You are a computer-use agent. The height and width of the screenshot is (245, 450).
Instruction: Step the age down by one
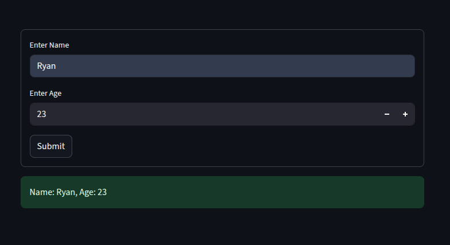[x=386, y=114]
